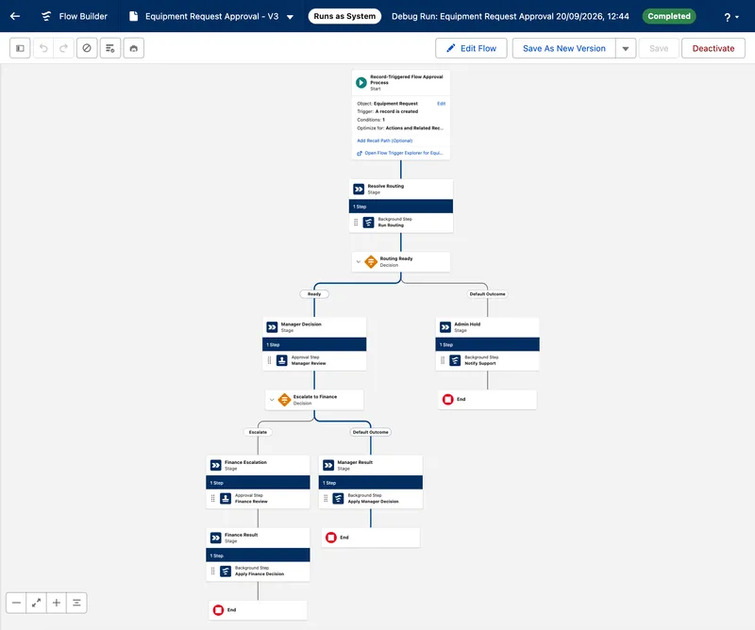
Task: Click the redo arrow icon
Action: click(x=63, y=48)
